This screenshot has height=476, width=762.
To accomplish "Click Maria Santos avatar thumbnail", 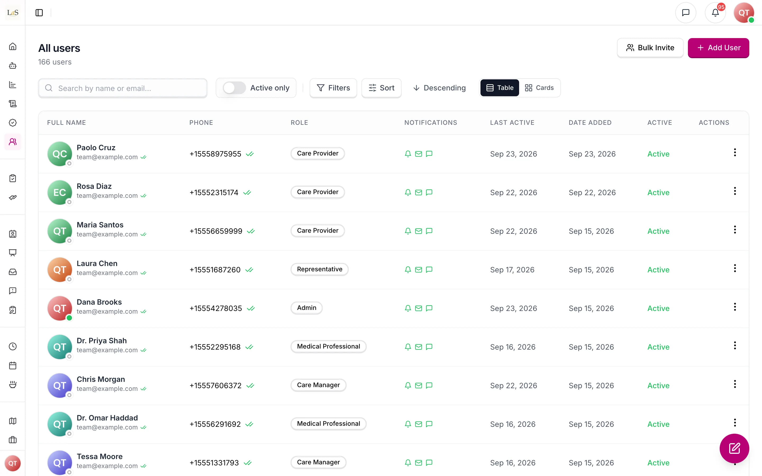I will tap(60, 231).
